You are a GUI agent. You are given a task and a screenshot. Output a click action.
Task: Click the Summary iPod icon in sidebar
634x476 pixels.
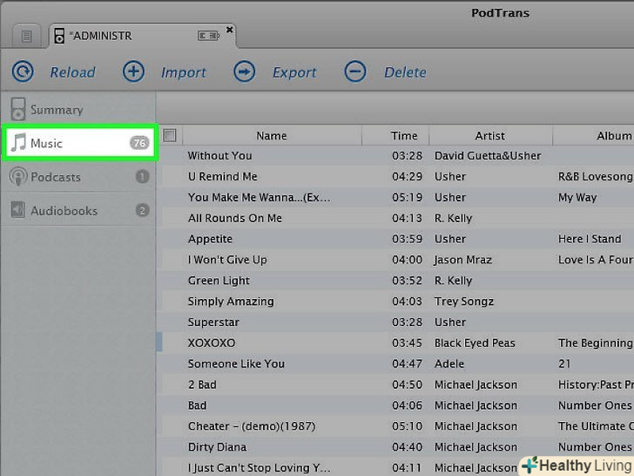(x=17, y=110)
